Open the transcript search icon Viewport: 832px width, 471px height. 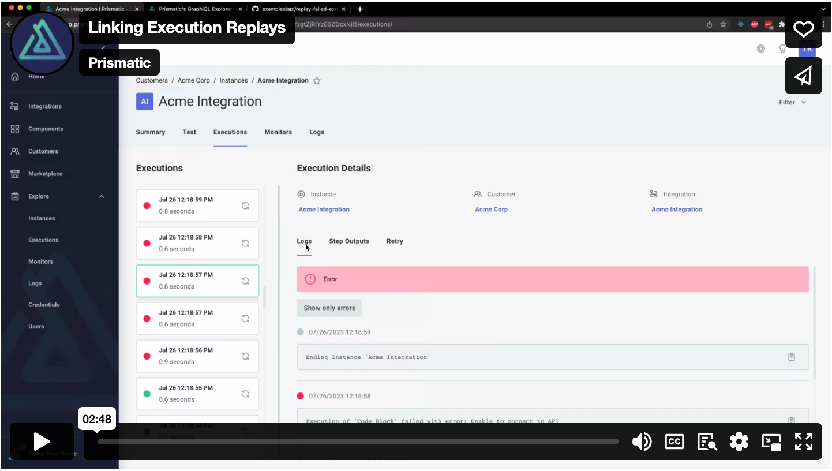(707, 442)
